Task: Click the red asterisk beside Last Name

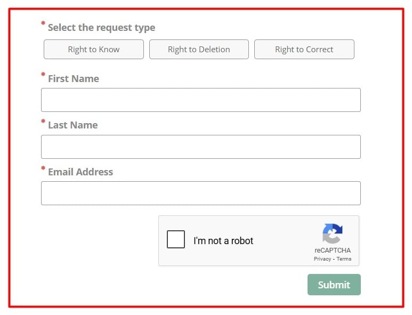Action: tap(43, 122)
